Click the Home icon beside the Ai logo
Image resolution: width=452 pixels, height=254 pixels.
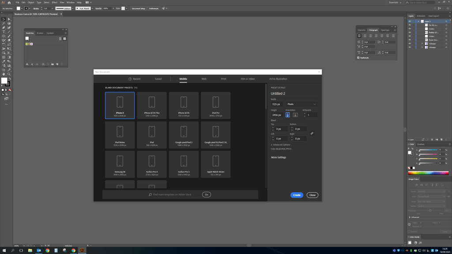9,3
